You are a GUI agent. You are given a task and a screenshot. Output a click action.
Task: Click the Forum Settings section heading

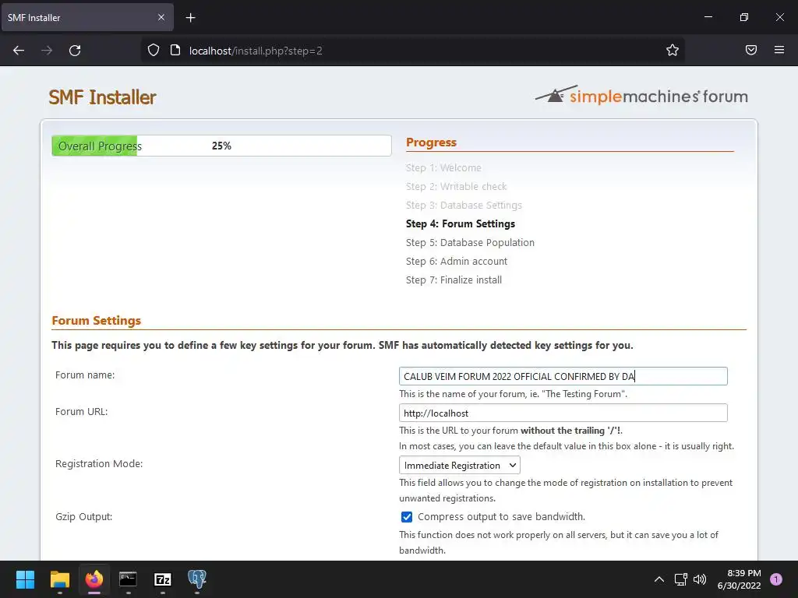96,320
